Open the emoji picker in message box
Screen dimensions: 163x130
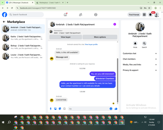[111, 109]
